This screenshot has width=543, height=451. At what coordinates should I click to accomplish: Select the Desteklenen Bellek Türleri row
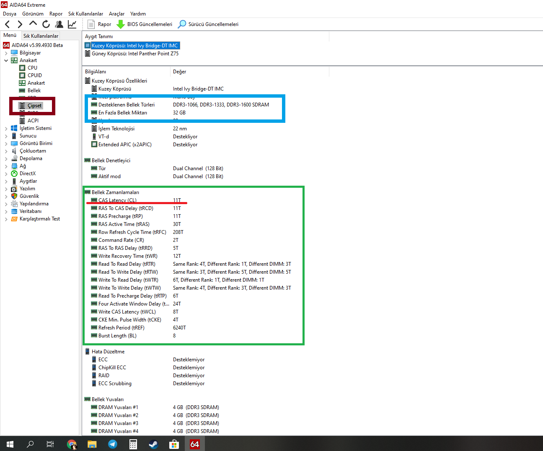pyautogui.click(x=180, y=105)
